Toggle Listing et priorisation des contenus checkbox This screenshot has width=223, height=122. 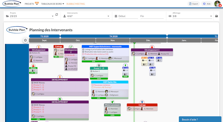pyautogui.click(x=83, y=49)
